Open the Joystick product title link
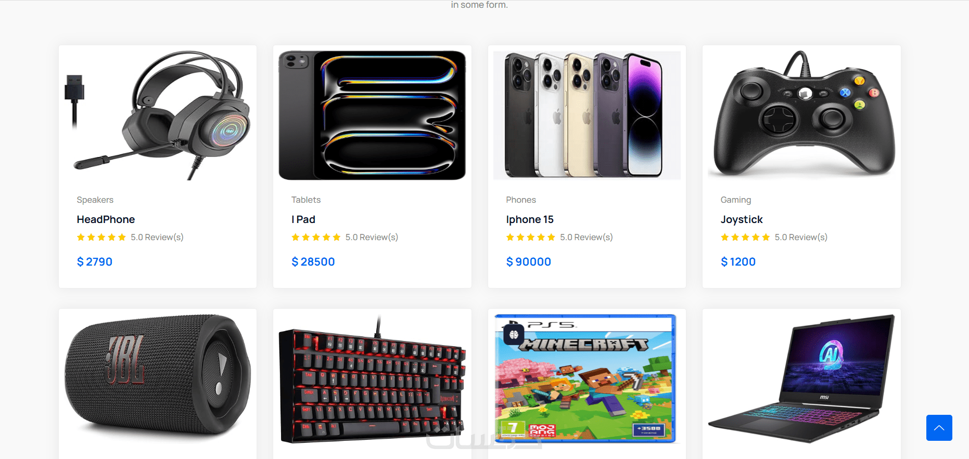 point(742,219)
